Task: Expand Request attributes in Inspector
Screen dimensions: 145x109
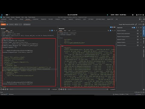Action: point(129,31)
